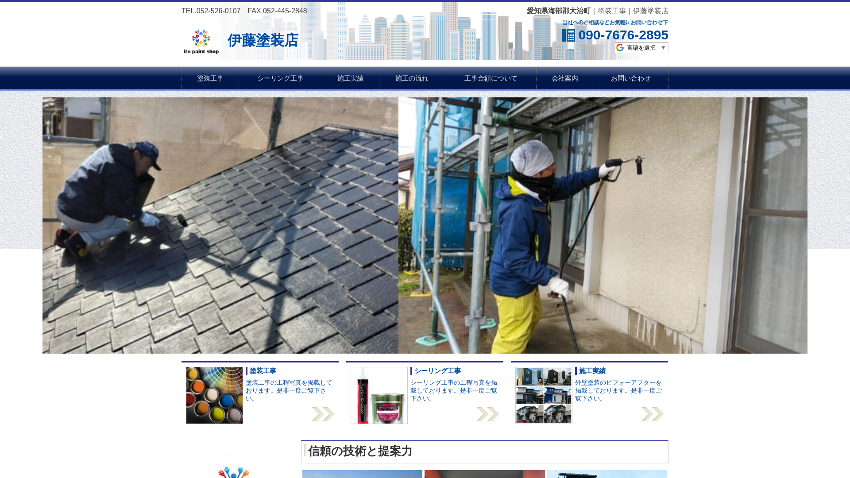Image resolution: width=850 pixels, height=478 pixels.
Task: Click the houses before-after thumbnail image
Action: [x=544, y=395]
